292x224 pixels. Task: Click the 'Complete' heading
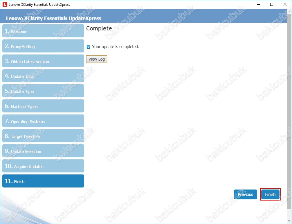click(99, 28)
